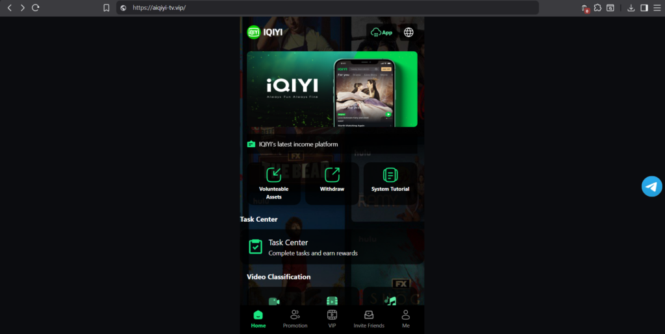Select the film strip category icon
Screen dimensions: 665x334
point(332,301)
